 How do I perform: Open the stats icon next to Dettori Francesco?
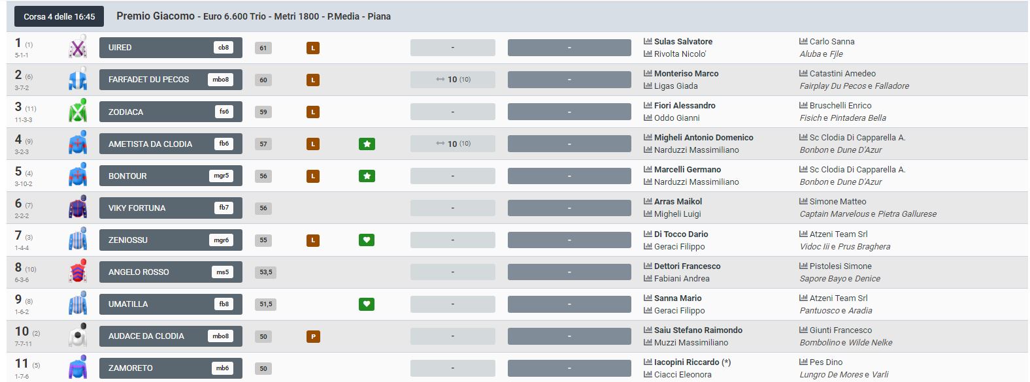648,266
